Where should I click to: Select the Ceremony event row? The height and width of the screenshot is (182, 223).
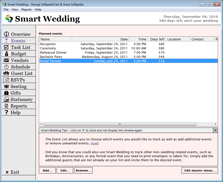[129, 48]
